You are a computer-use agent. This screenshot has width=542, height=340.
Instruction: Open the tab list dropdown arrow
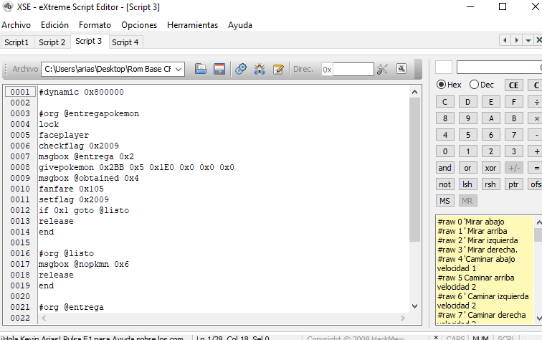527,40
